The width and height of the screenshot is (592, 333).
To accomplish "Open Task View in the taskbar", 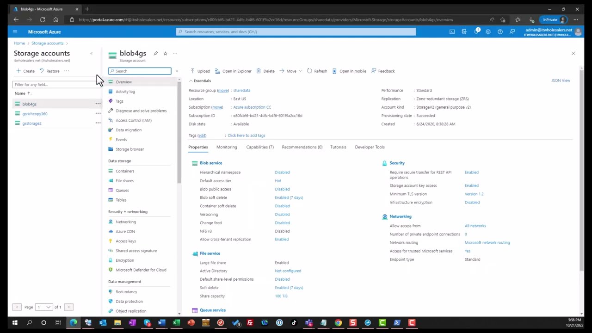I will tap(58, 323).
